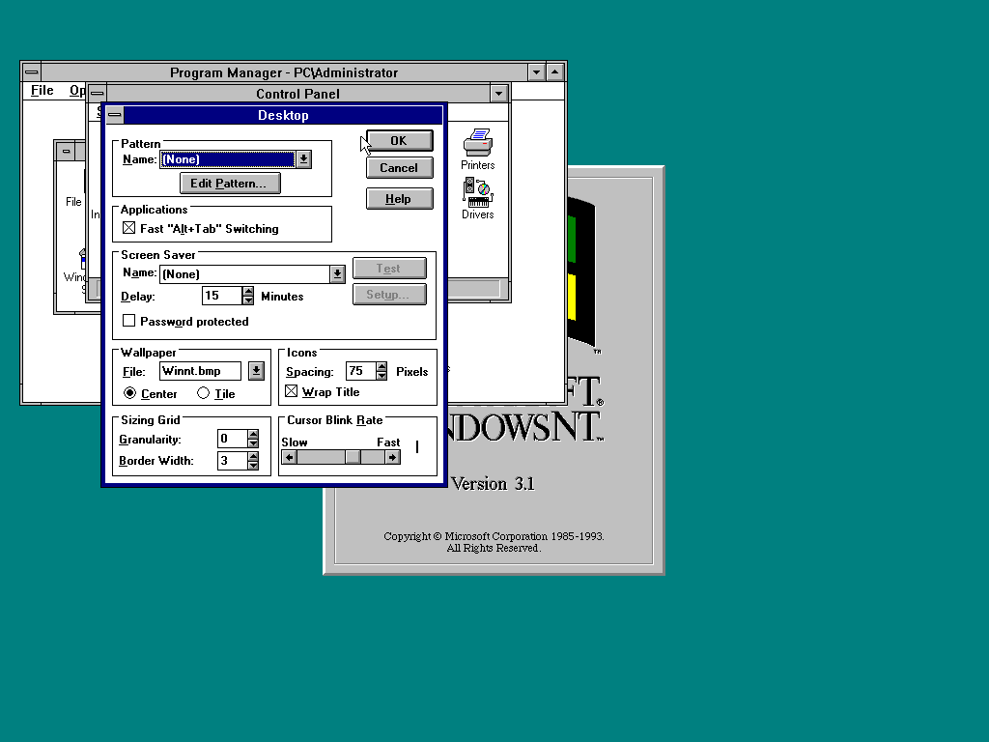
Task: Increase the screen saver Delay value
Action: pos(248,292)
